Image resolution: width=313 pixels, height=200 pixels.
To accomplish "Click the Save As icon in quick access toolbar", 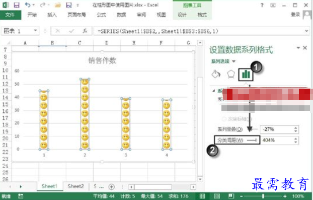I will (x=69, y=5).
